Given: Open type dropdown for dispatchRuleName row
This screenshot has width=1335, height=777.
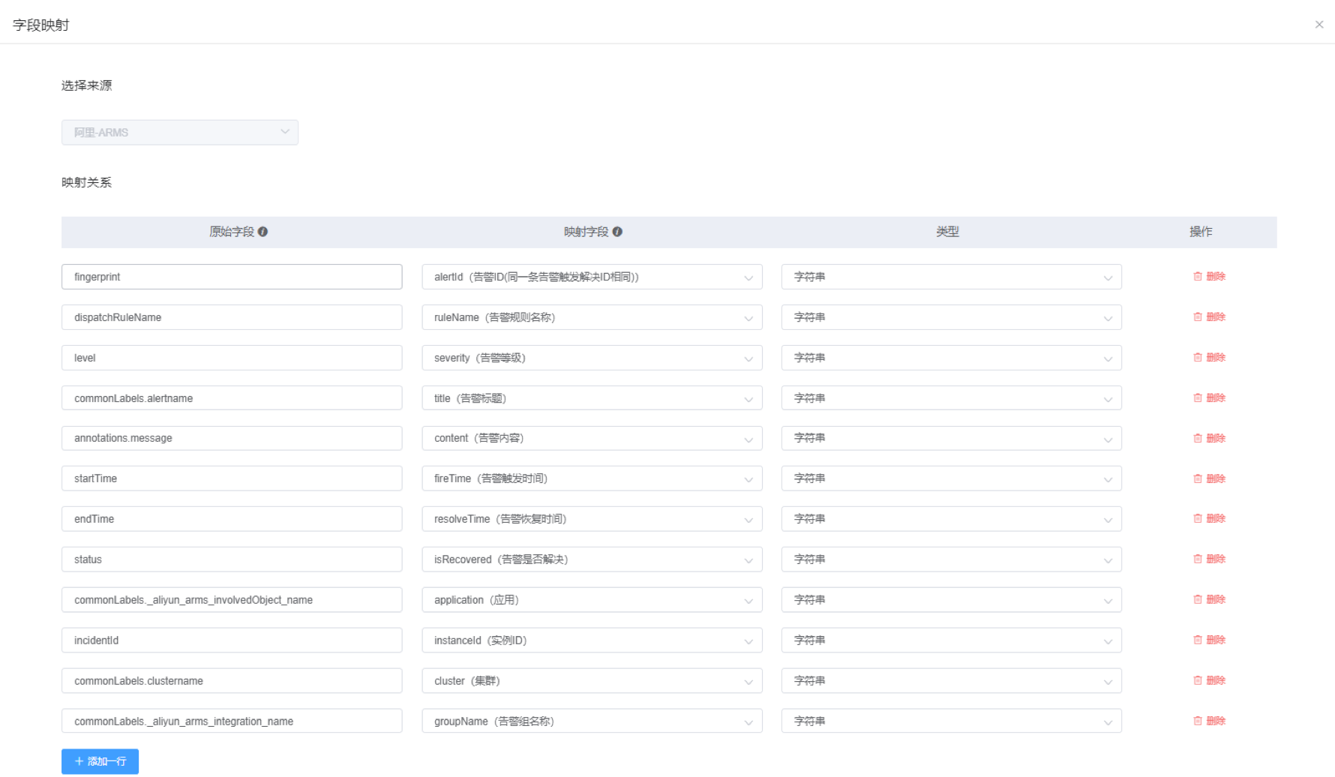Looking at the screenshot, I should coord(951,318).
